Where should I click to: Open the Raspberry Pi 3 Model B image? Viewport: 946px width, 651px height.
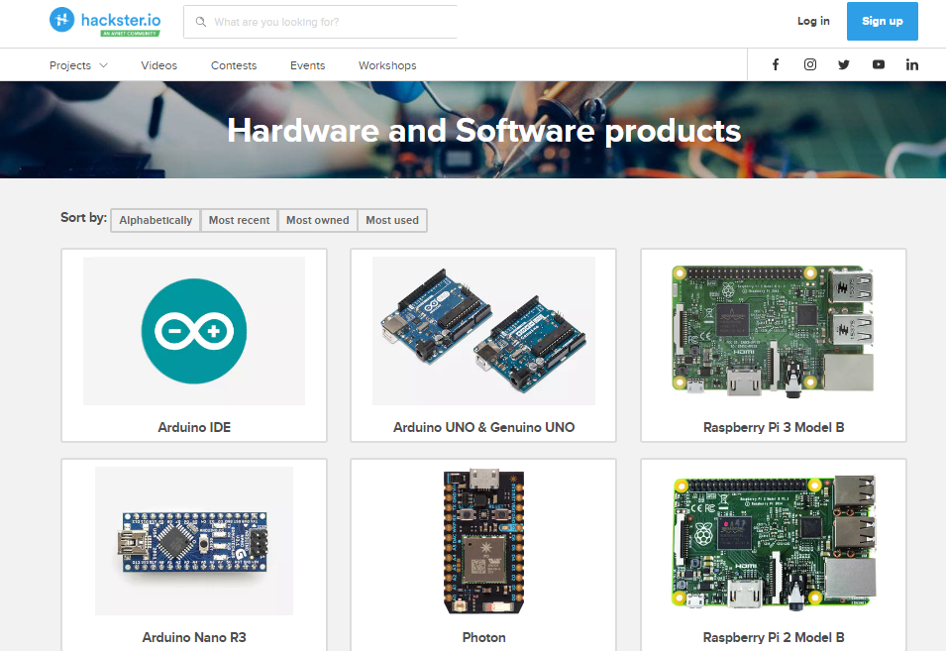pyautogui.click(x=774, y=331)
